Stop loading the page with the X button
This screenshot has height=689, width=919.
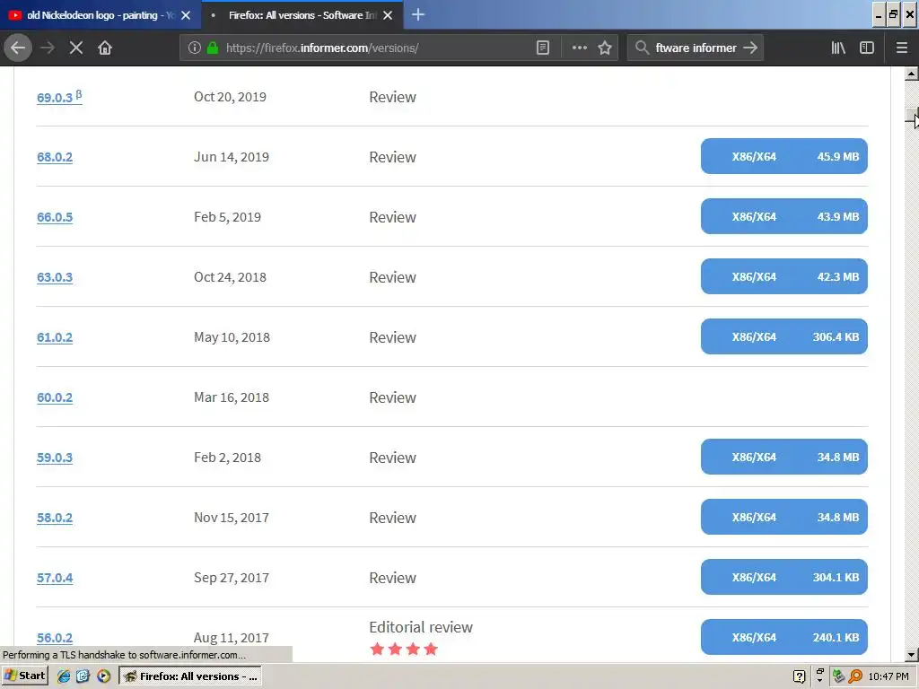pos(76,48)
